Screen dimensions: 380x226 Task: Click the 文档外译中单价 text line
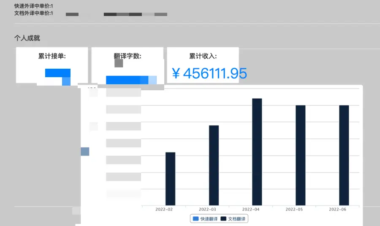[34, 13]
